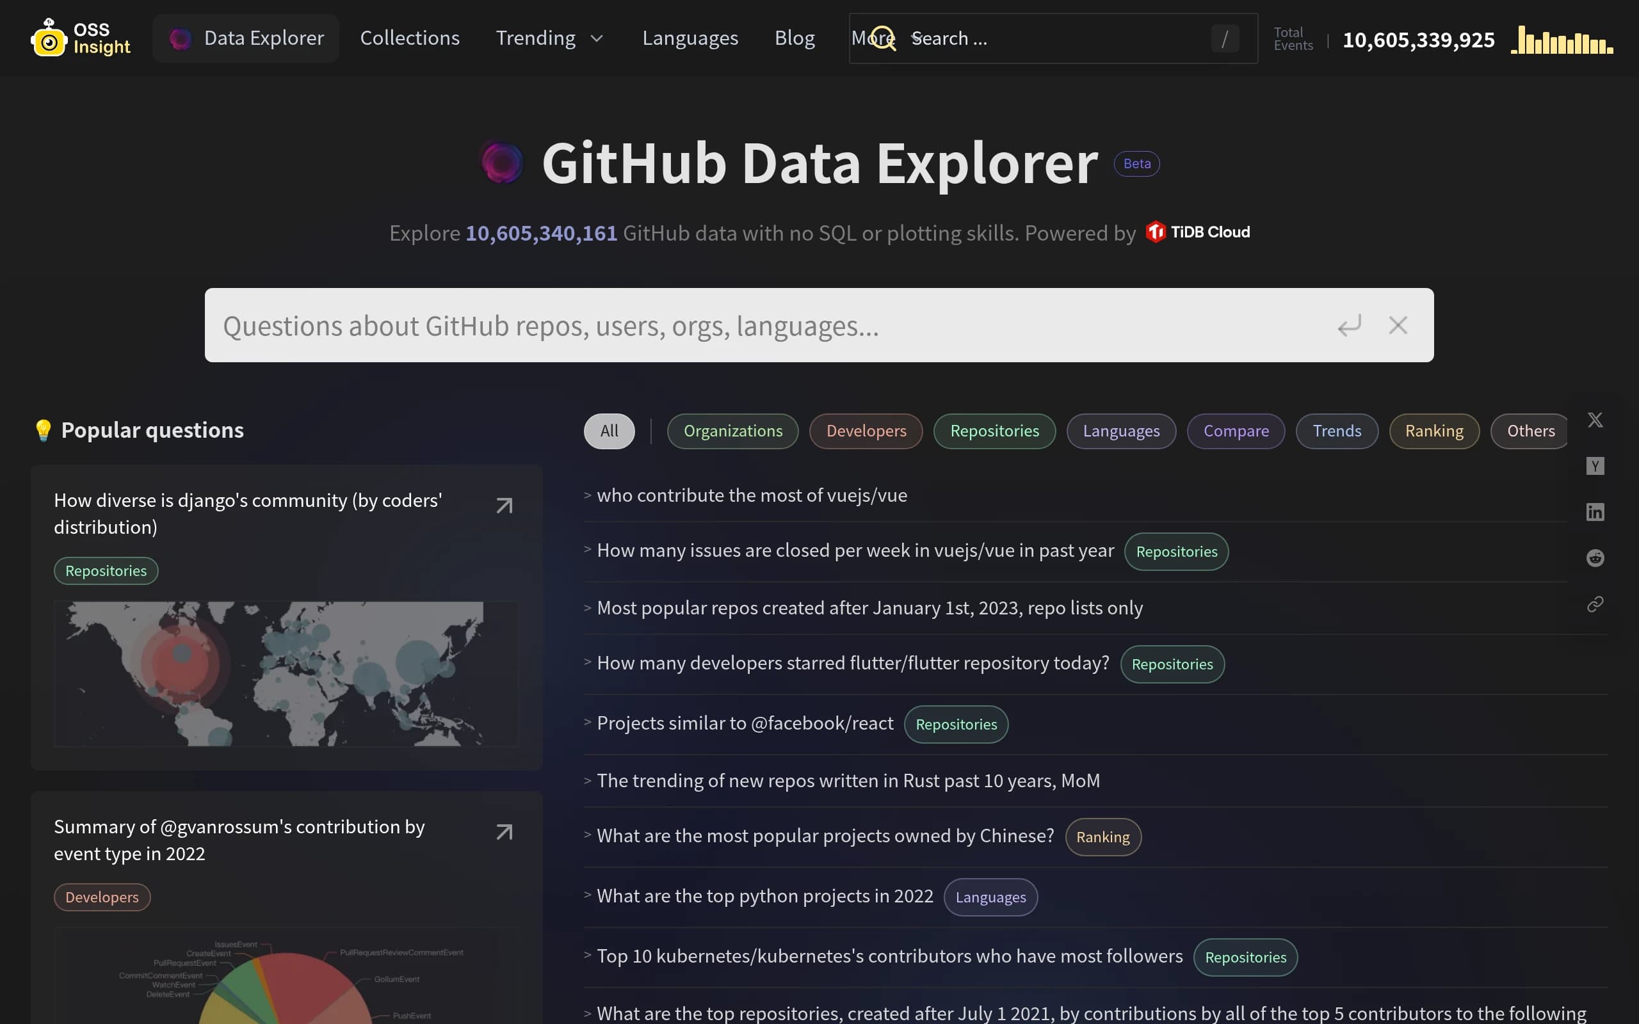Image resolution: width=1639 pixels, height=1024 pixels.
Task: Click the Popular questions lightbulb icon
Action: [x=44, y=430]
